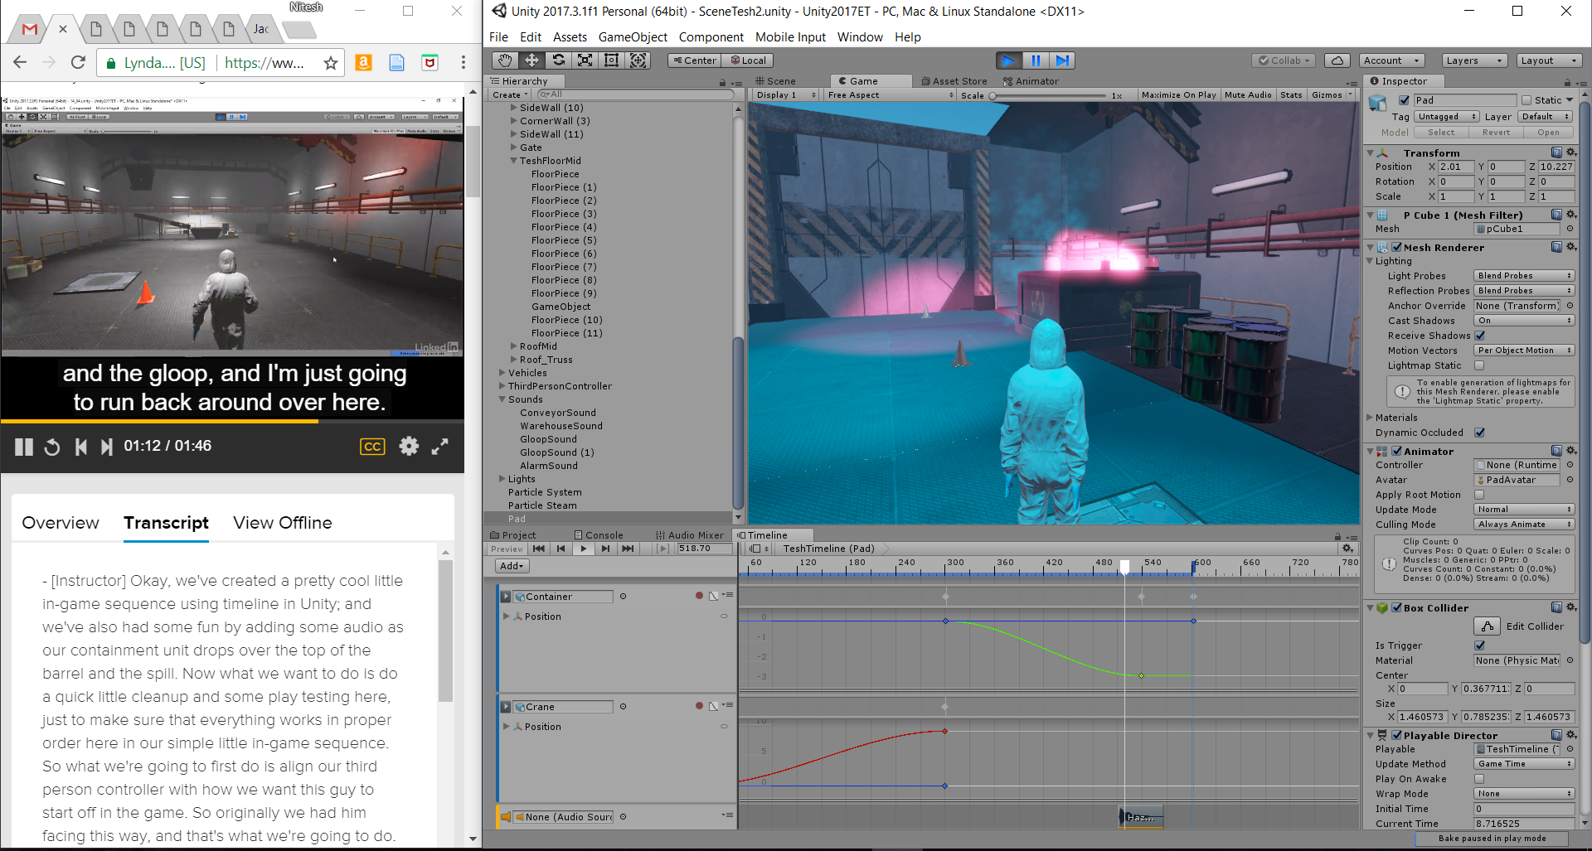Image resolution: width=1592 pixels, height=851 pixels.
Task: Open the Unity cloud services icon
Action: coord(1337,60)
